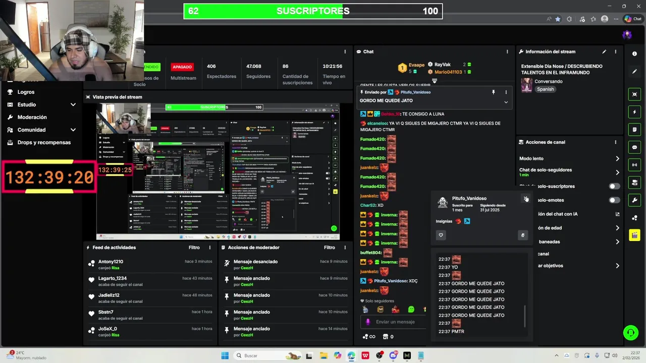This screenshot has height=363, width=646.
Task: Open Información del stream three-dot menu
Action: pos(615,51)
